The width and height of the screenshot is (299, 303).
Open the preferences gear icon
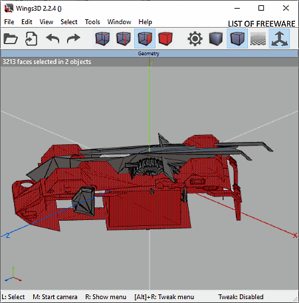coord(195,39)
